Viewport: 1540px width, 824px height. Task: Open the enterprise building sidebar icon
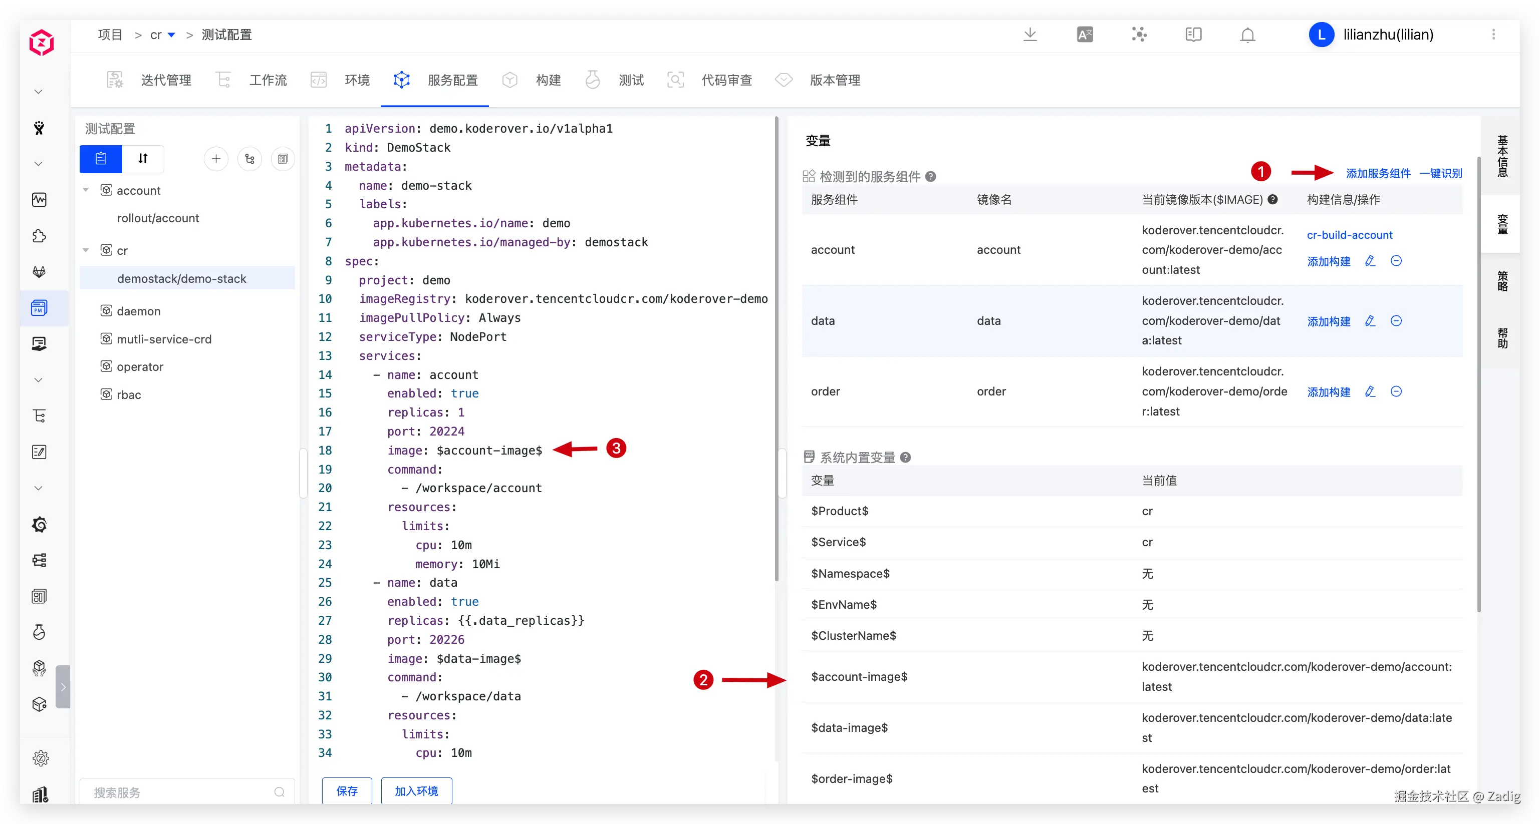40,794
